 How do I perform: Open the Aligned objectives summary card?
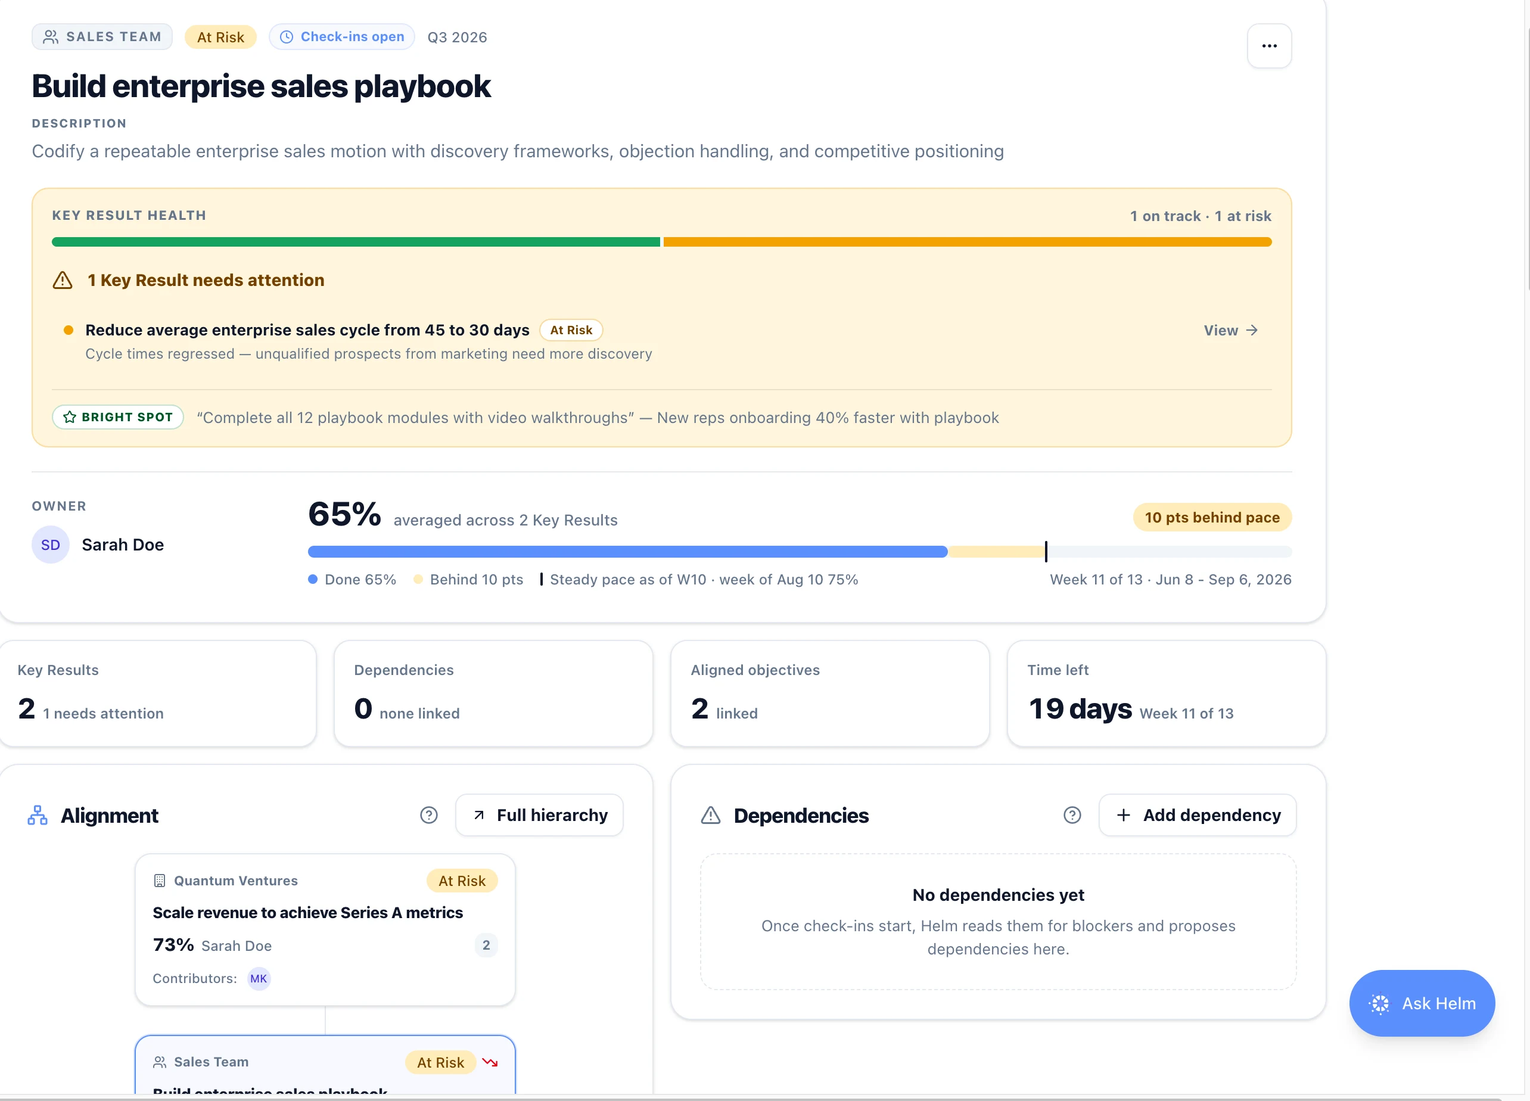click(830, 693)
